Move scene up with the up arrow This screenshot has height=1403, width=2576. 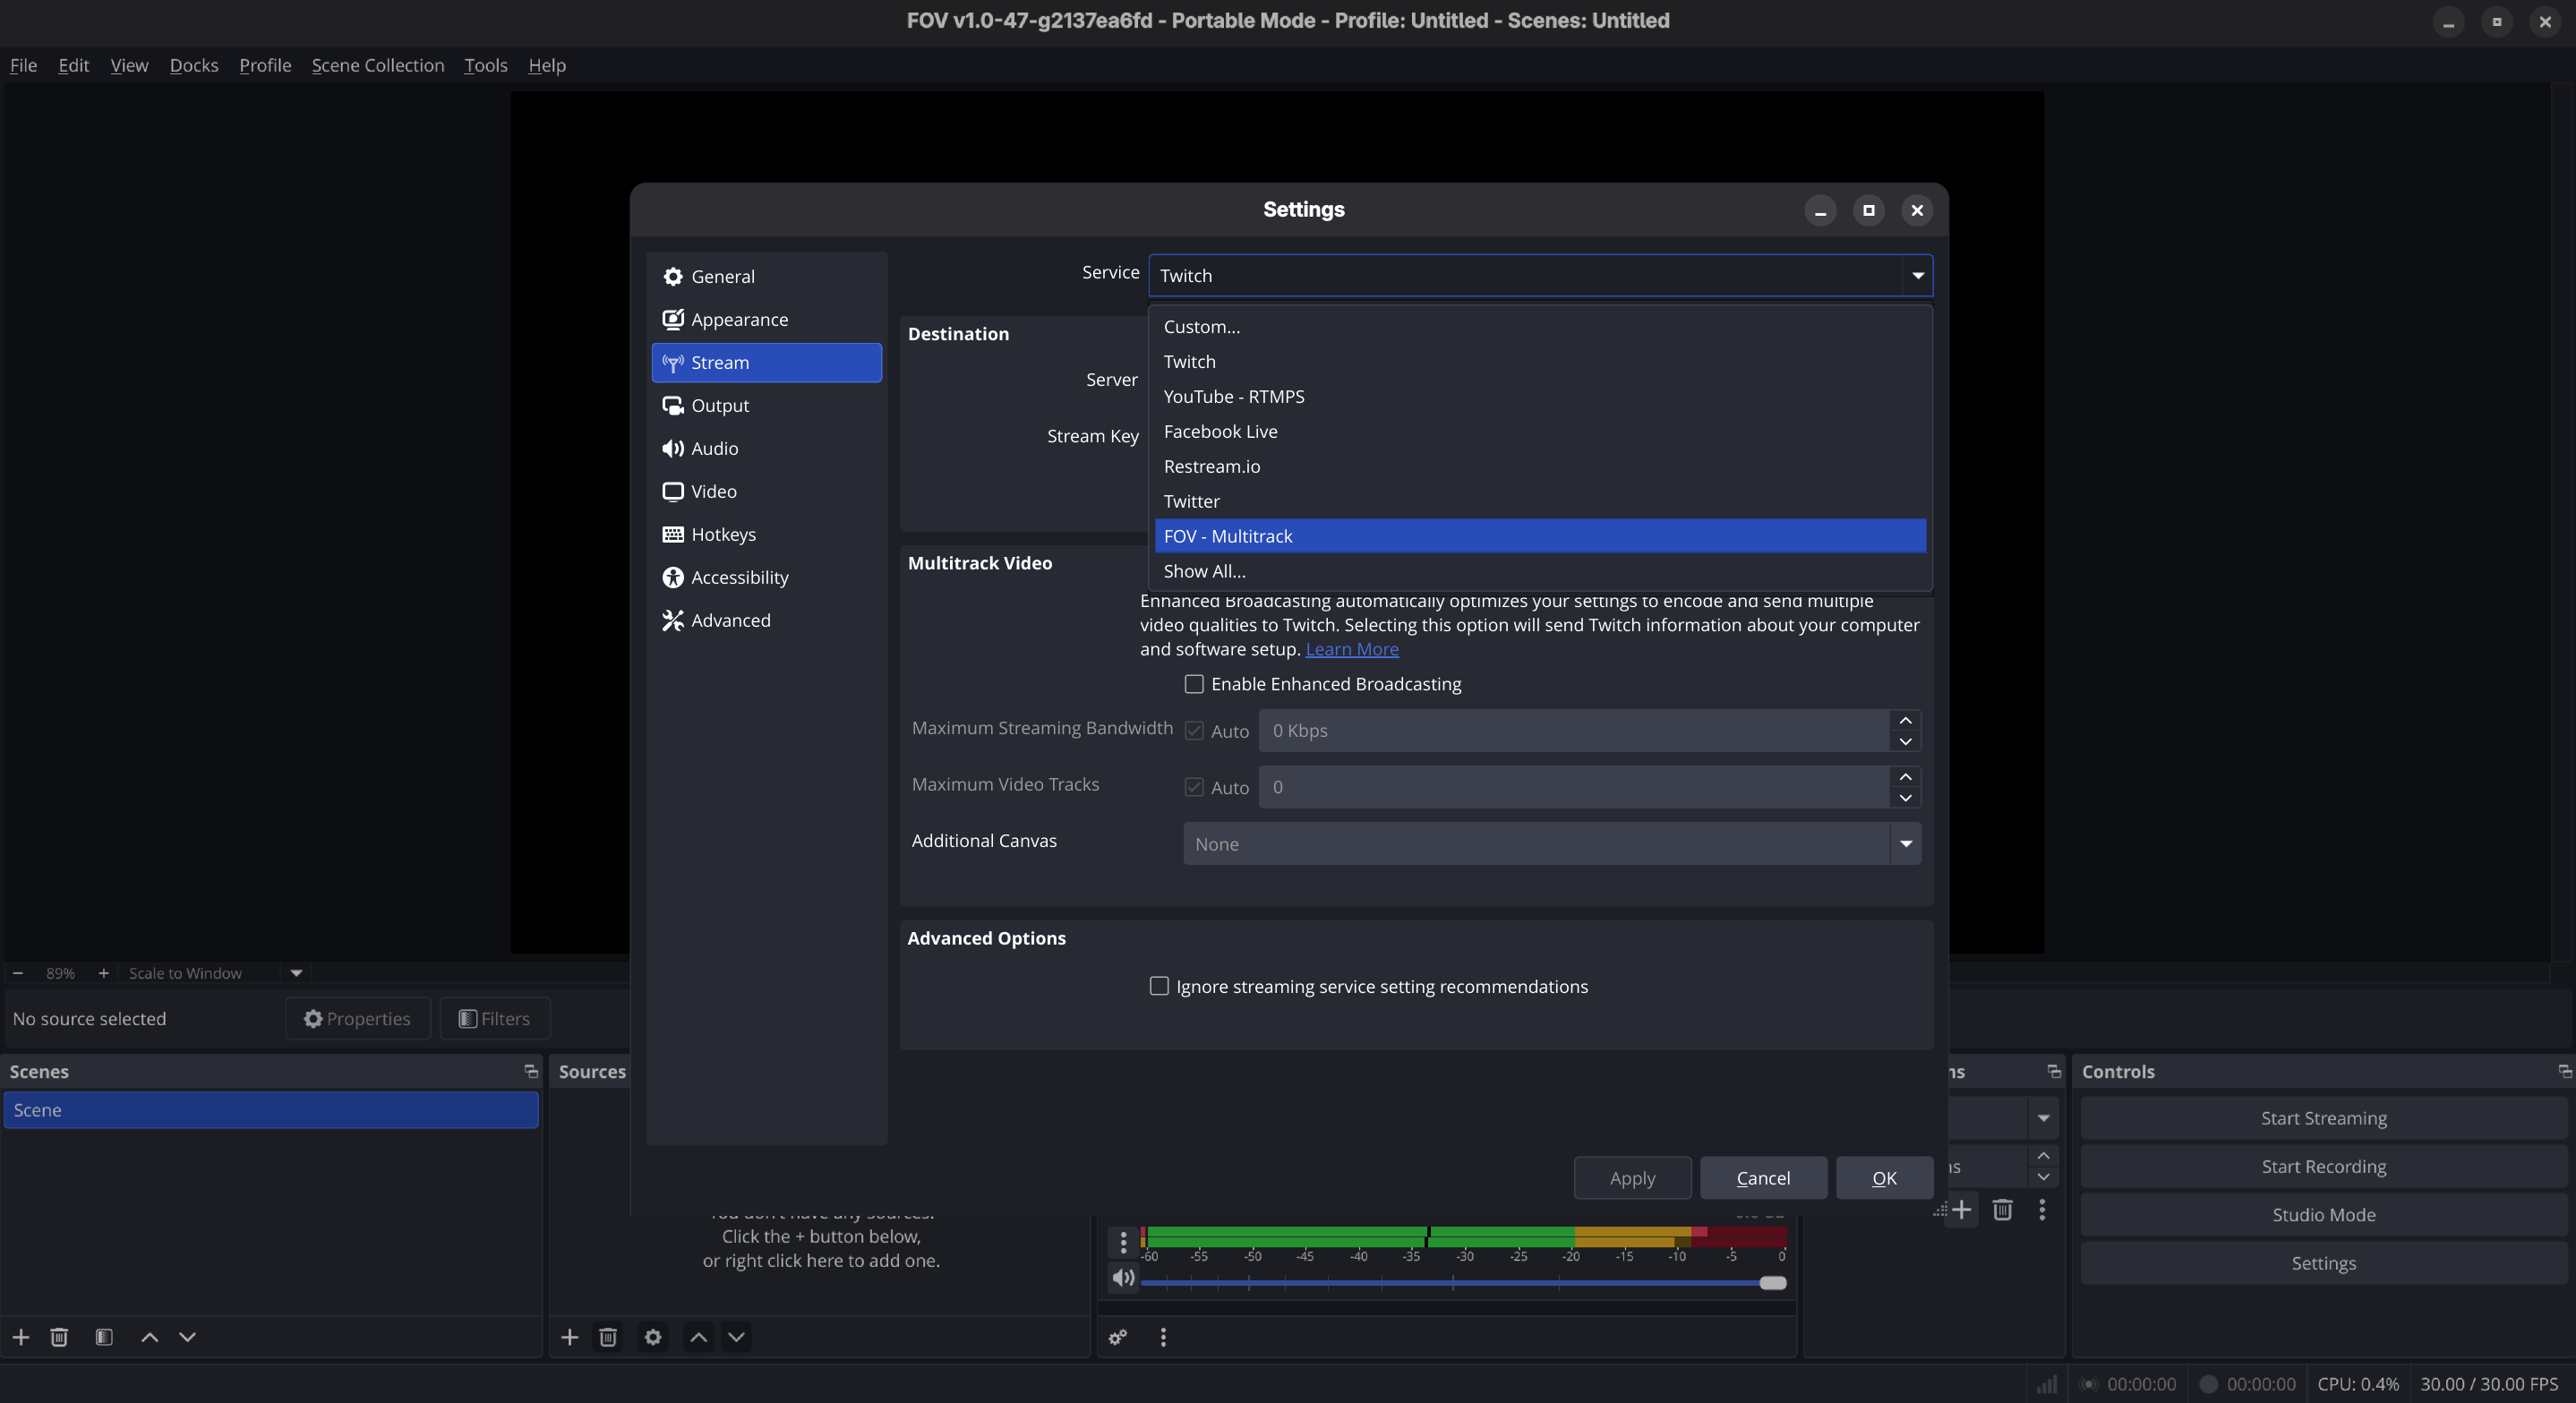pos(149,1337)
